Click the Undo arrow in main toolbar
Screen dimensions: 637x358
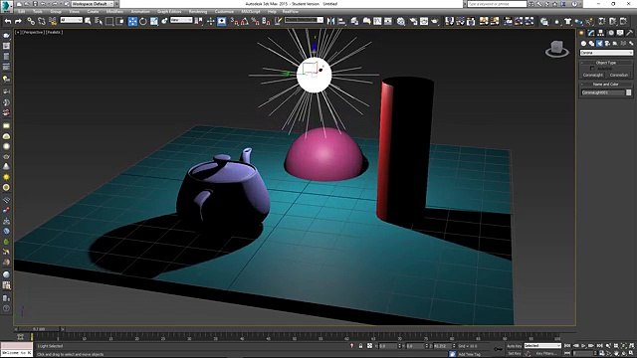8,21
